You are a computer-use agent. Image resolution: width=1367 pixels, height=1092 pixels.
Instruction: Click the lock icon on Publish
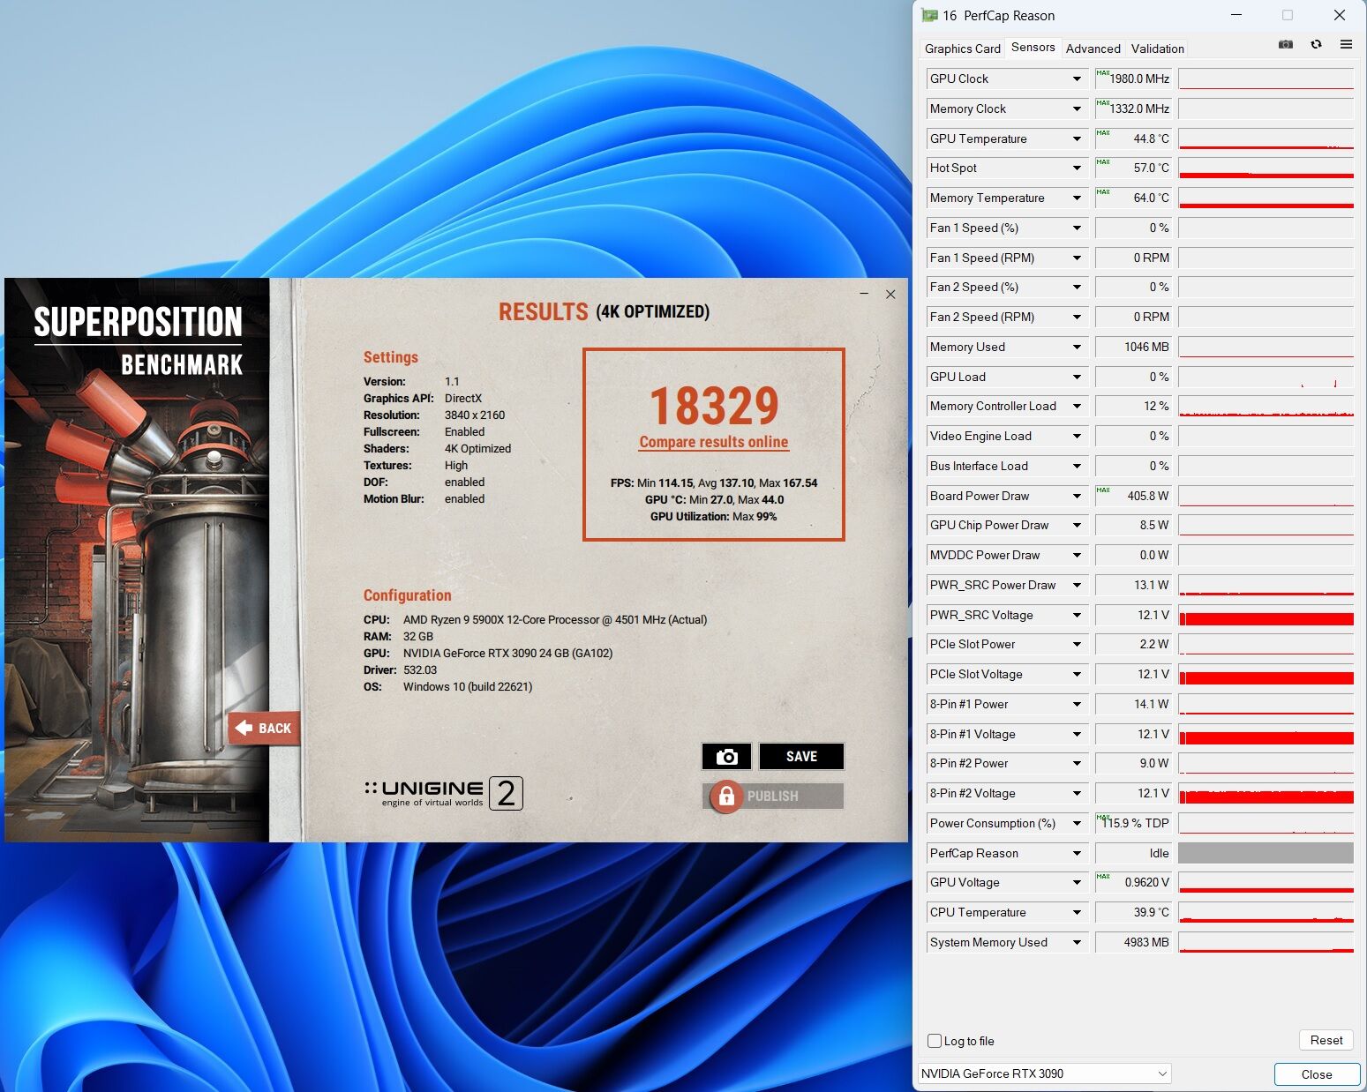click(x=725, y=797)
